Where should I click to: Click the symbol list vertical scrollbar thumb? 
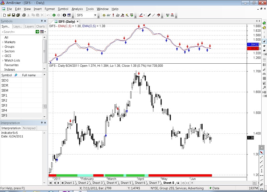[x=44, y=106]
